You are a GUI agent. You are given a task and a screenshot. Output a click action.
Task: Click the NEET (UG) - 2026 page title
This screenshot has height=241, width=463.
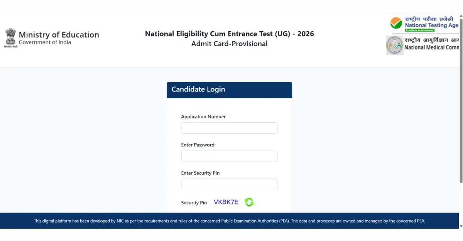tap(229, 34)
